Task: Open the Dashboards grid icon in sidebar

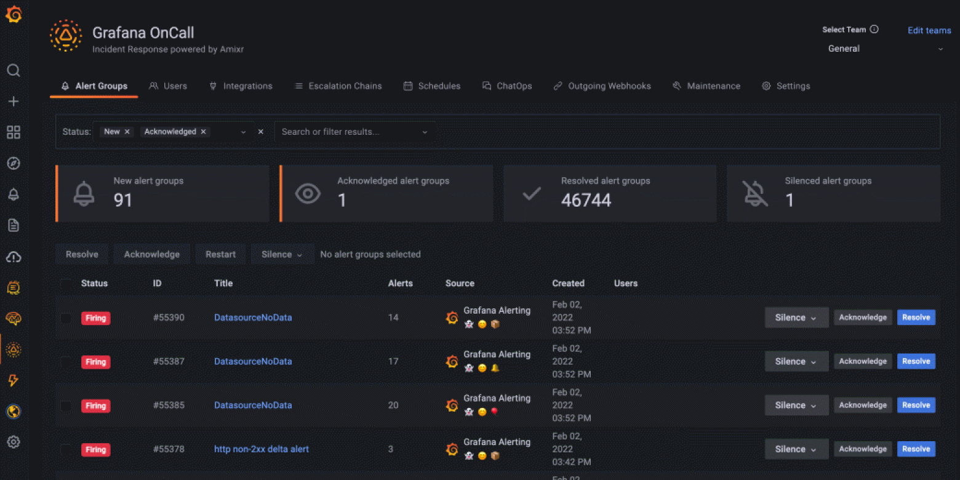Action: pyautogui.click(x=14, y=132)
